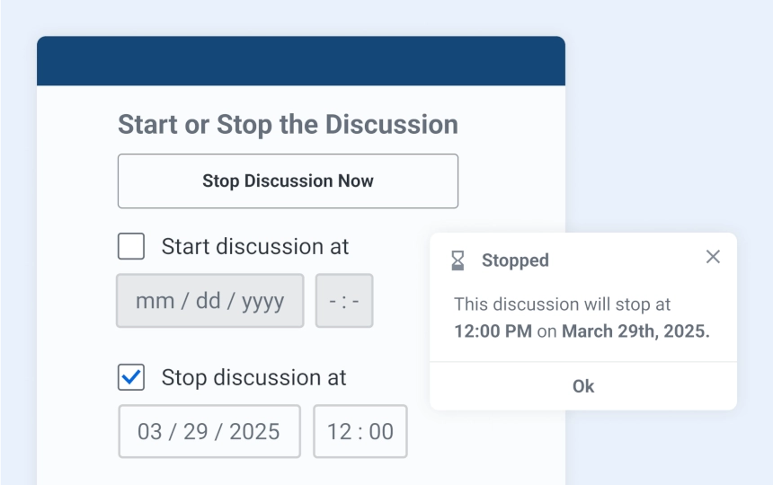The height and width of the screenshot is (485, 773).
Task: Uncheck the Stop discussion at checkbox
Action: (131, 377)
